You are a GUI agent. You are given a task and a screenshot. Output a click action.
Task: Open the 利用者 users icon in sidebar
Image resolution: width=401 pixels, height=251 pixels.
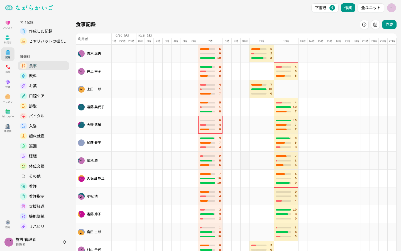pyautogui.click(x=8, y=39)
